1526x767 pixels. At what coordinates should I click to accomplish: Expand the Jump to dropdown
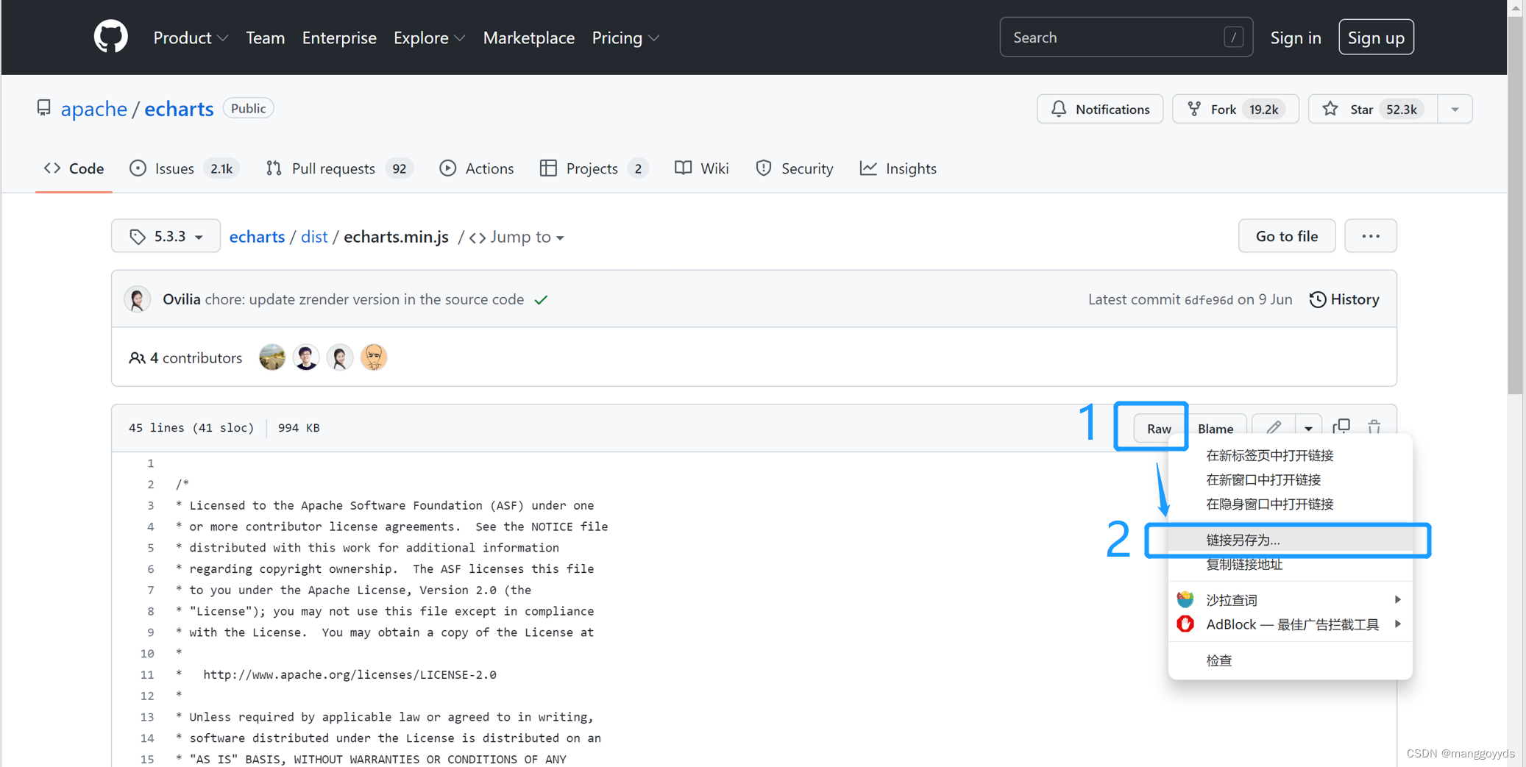coord(517,237)
